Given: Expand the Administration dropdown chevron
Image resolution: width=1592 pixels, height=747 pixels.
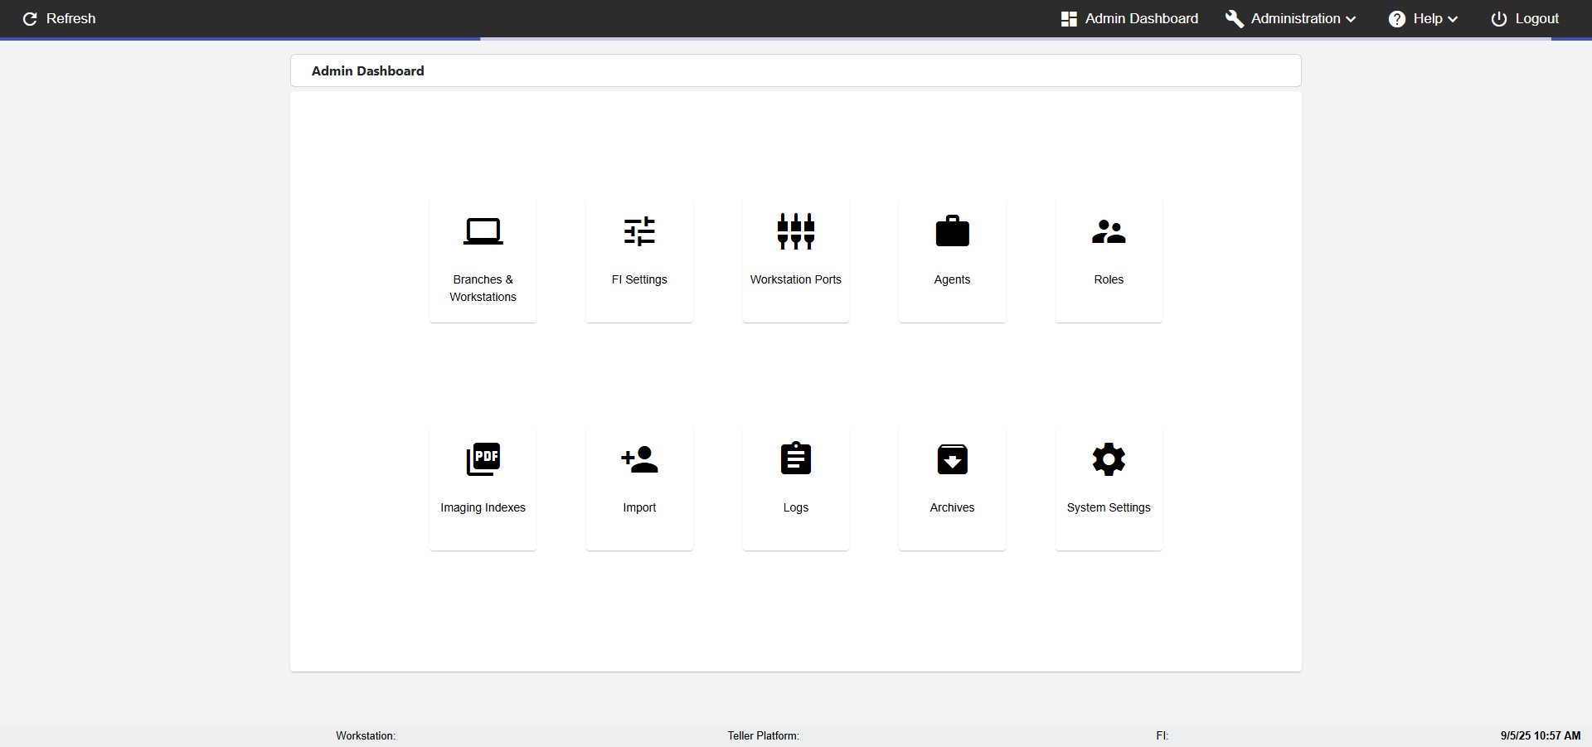Looking at the screenshot, I should pos(1351,19).
